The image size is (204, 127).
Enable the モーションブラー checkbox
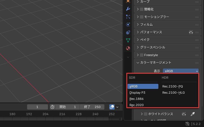[142, 17]
